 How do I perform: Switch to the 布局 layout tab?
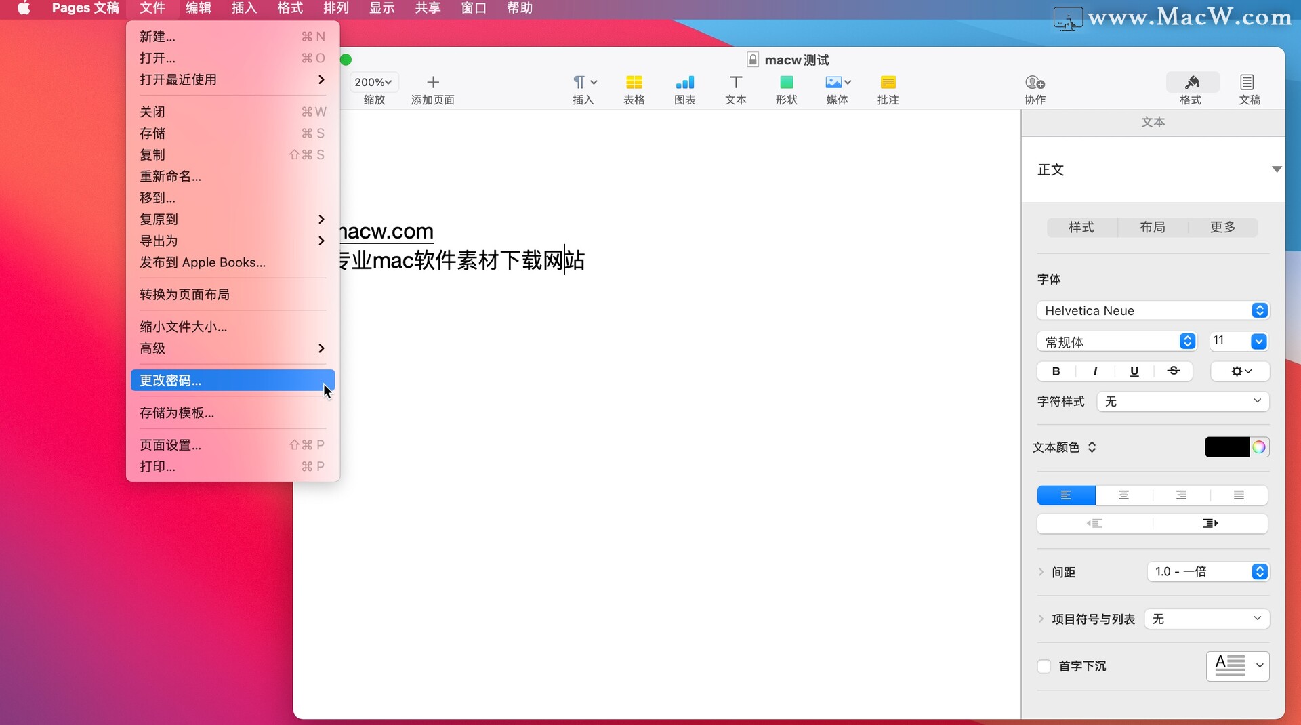click(x=1152, y=227)
